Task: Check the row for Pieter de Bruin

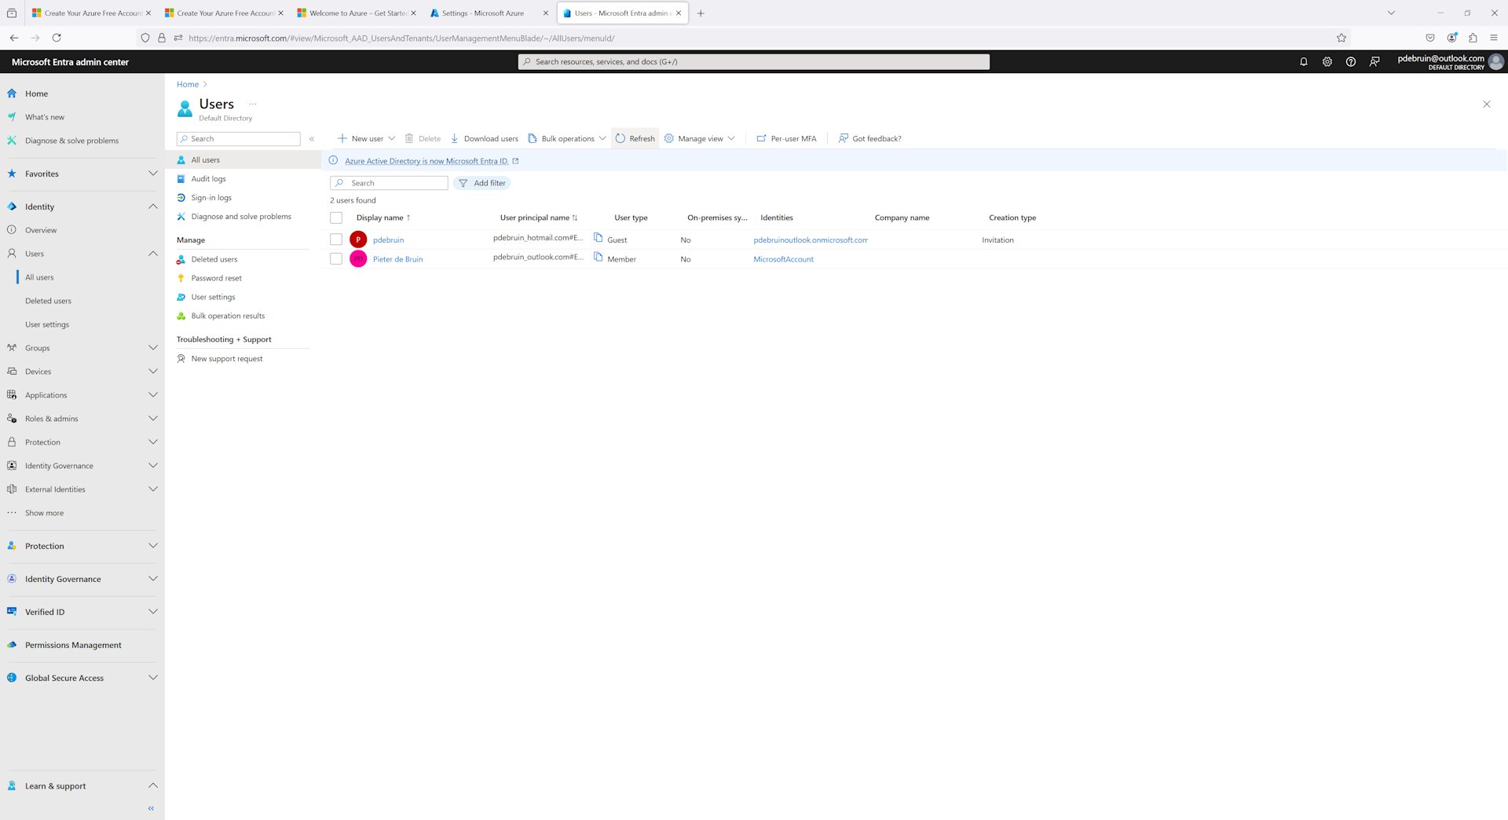Action: 335,258
